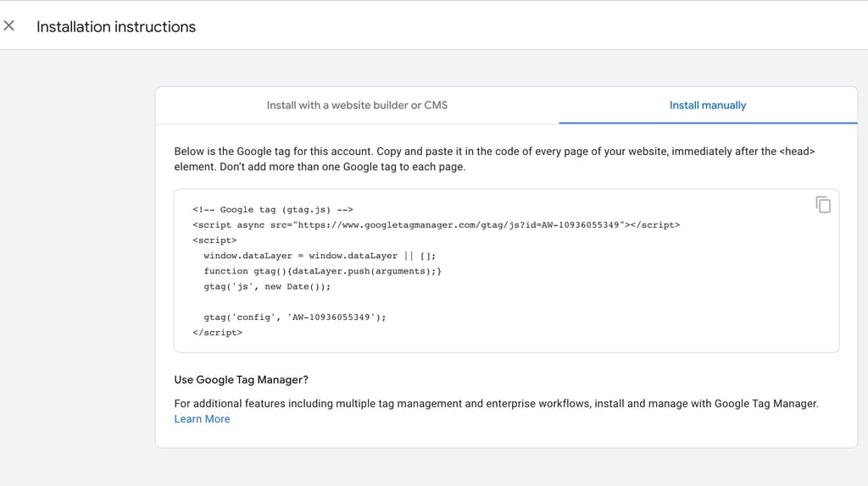This screenshot has height=486, width=868.
Task: Switch to Install with a website builder tab
Action: [357, 105]
